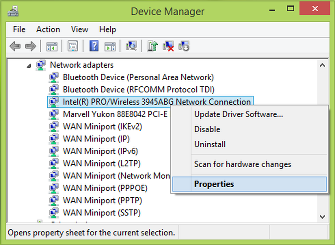Click Disable in the context menu
The height and width of the screenshot is (245, 335).
pos(207,129)
